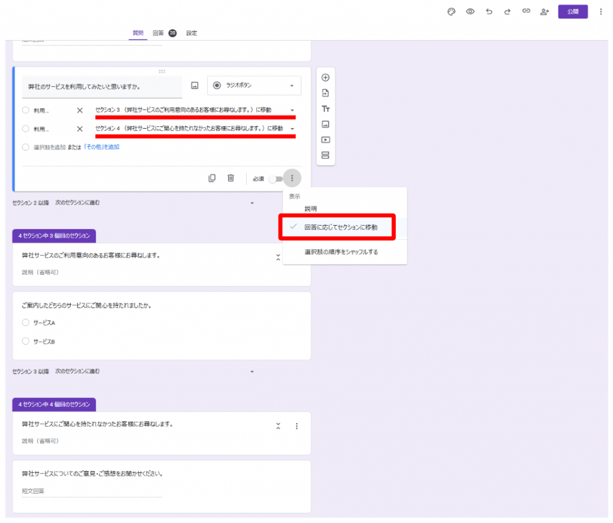613x523 pixels.
Task: Open セクション 2 以降 next section dropdown
Action: click(252, 203)
